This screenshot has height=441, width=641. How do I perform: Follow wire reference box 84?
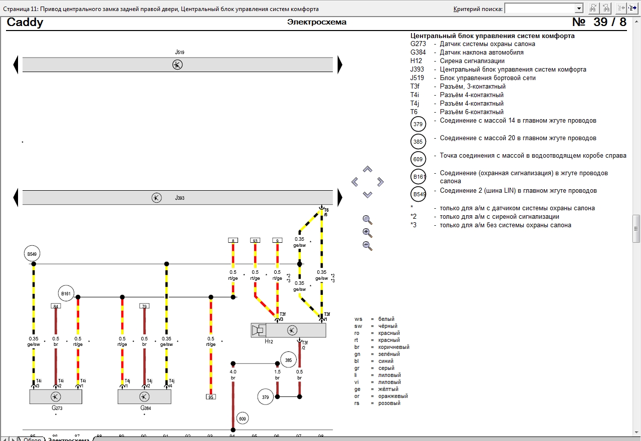(x=56, y=306)
